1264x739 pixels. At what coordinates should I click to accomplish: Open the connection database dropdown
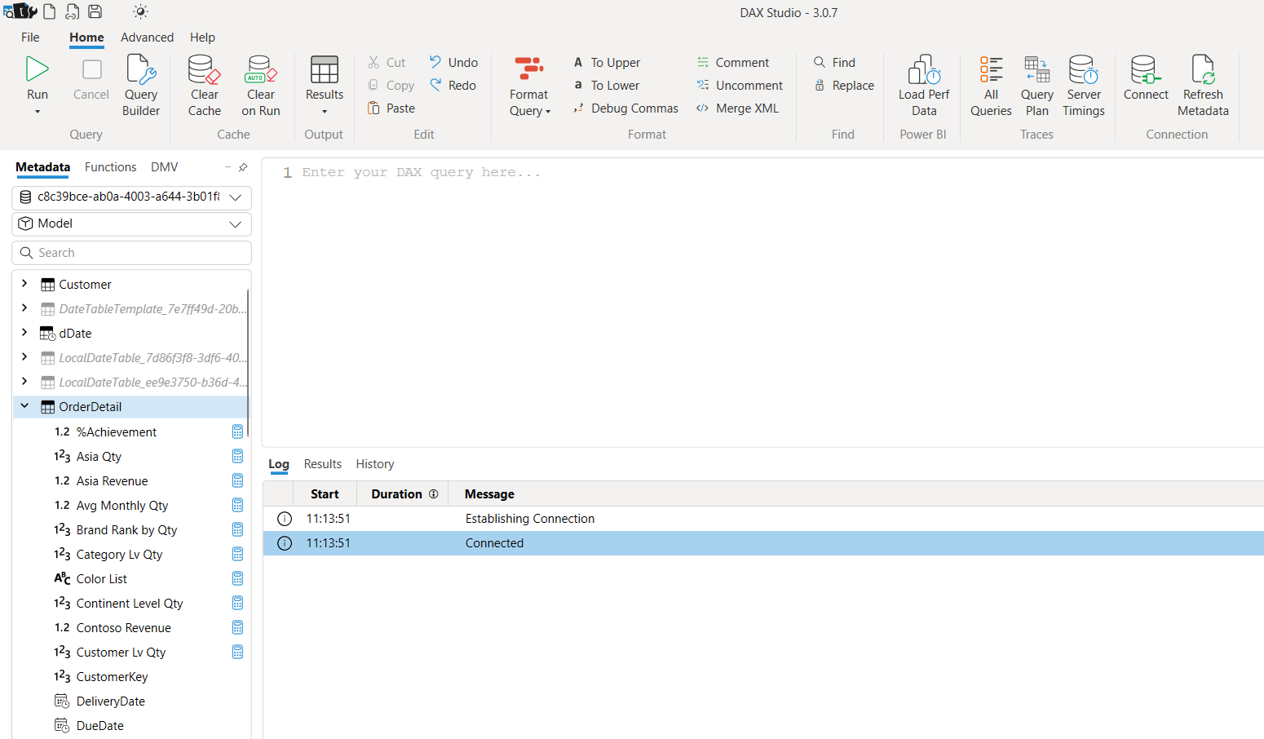point(236,197)
